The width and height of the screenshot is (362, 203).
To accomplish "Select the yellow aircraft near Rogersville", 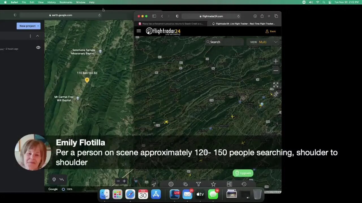I will click(x=166, y=122).
